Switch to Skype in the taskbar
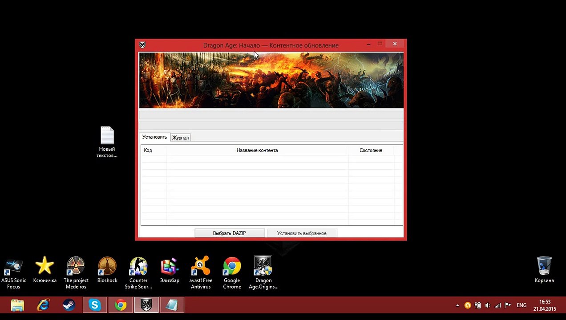The width and height of the screenshot is (566, 320). point(95,305)
